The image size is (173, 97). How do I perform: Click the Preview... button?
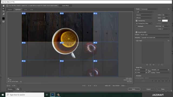pos(11,89)
